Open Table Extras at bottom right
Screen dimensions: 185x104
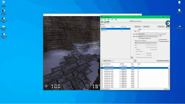pyautogui.click(x=166, y=89)
